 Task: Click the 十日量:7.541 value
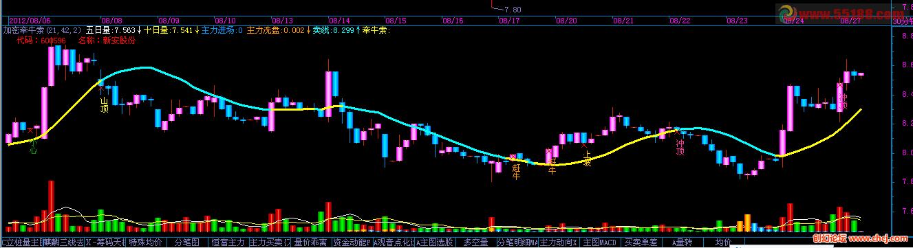(169, 30)
